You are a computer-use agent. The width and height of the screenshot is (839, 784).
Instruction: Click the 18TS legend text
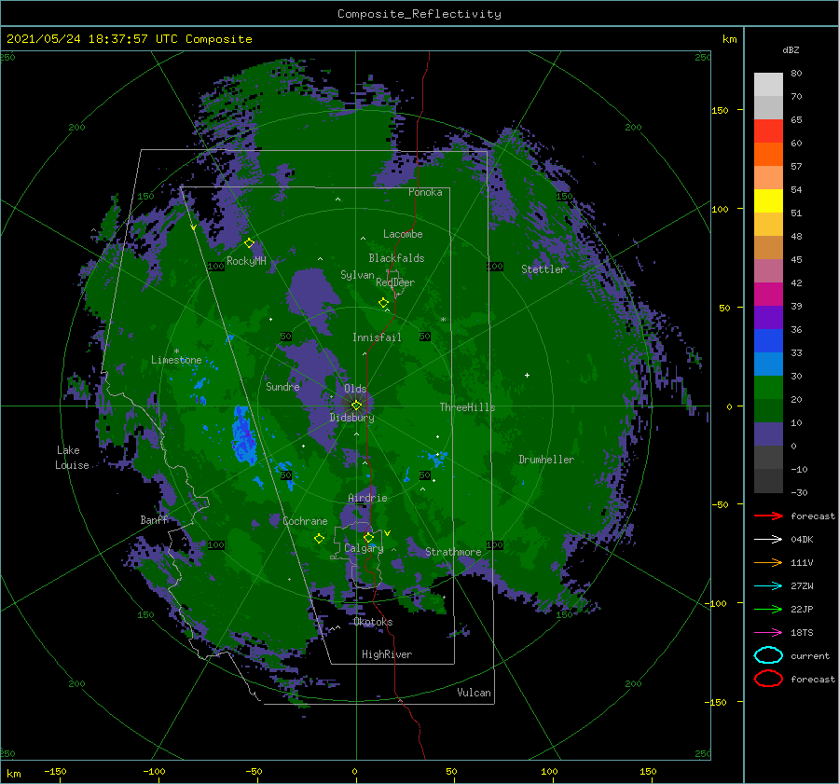click(802, 632)
